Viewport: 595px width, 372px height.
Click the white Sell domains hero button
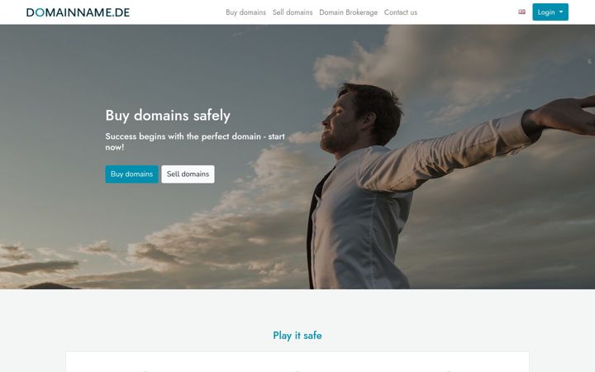pos(188,174)
